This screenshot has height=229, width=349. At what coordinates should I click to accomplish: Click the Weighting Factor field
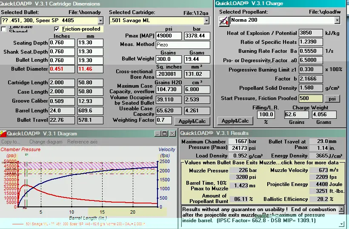click(x=163, y=120)
